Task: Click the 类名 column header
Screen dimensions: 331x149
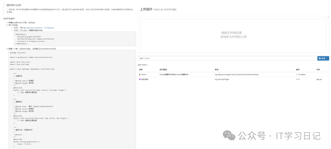Action: point(216,69)
